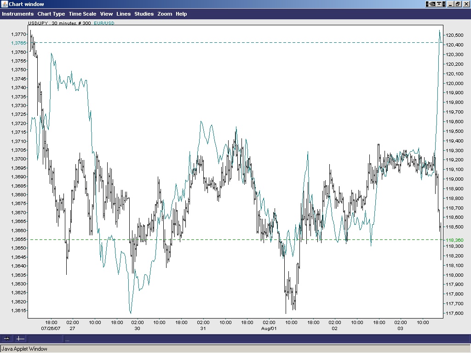Open the Zoom menu

pos(165,14)
